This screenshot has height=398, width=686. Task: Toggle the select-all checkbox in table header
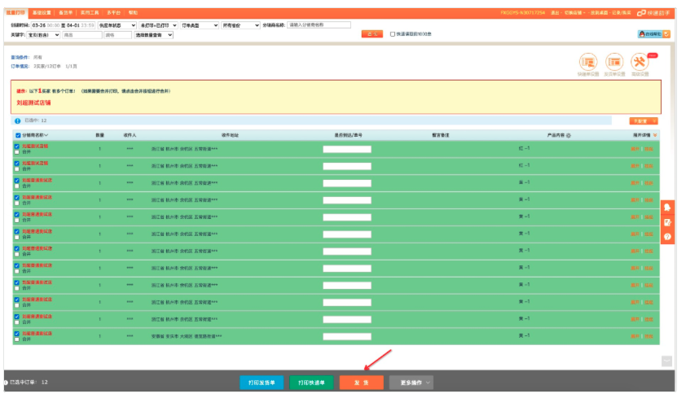pos(18,135)
